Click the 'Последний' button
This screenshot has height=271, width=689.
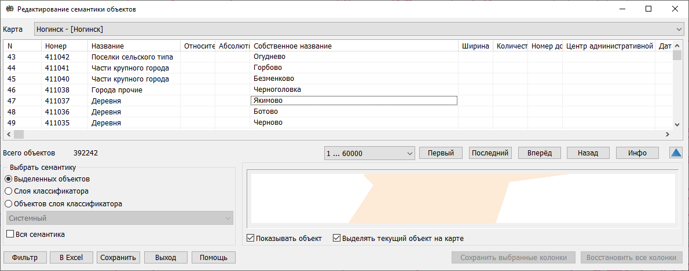[490, 153]
